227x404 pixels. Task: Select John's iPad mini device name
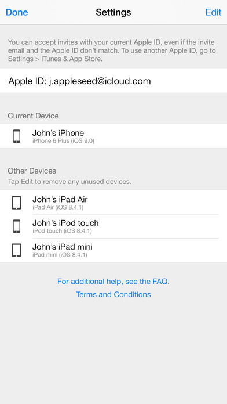pos(62,247)
